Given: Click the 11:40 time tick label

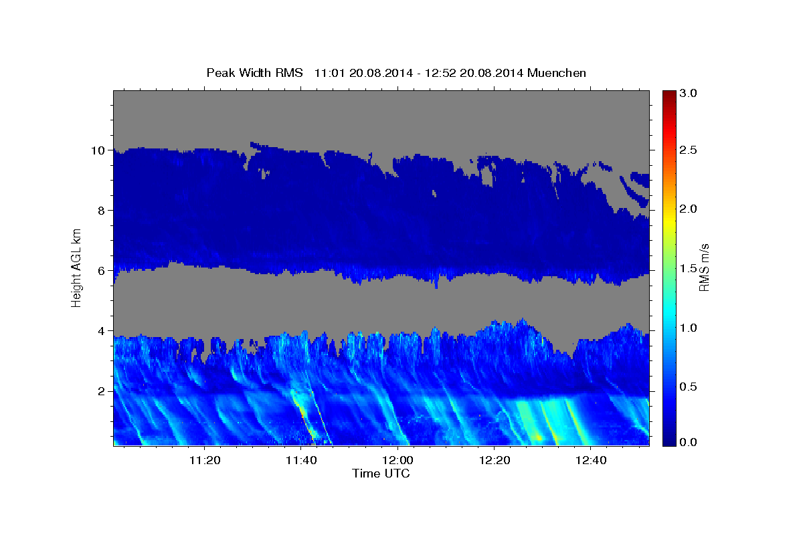Looking at the screenshot, I should 301,460.
